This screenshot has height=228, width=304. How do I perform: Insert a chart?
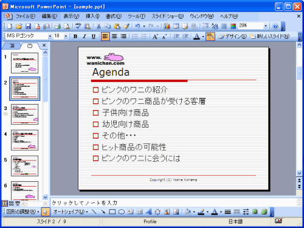(167, 26)
